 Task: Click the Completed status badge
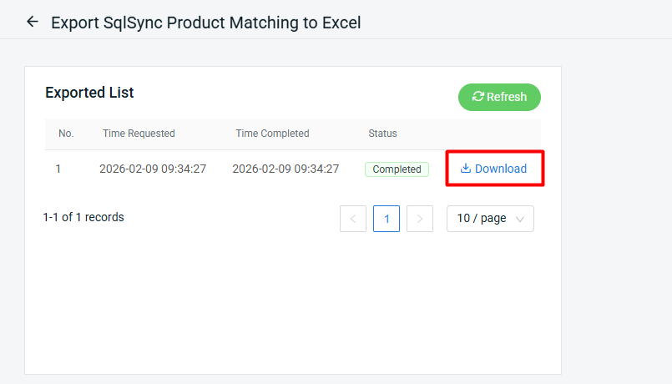tap(397, 169)
